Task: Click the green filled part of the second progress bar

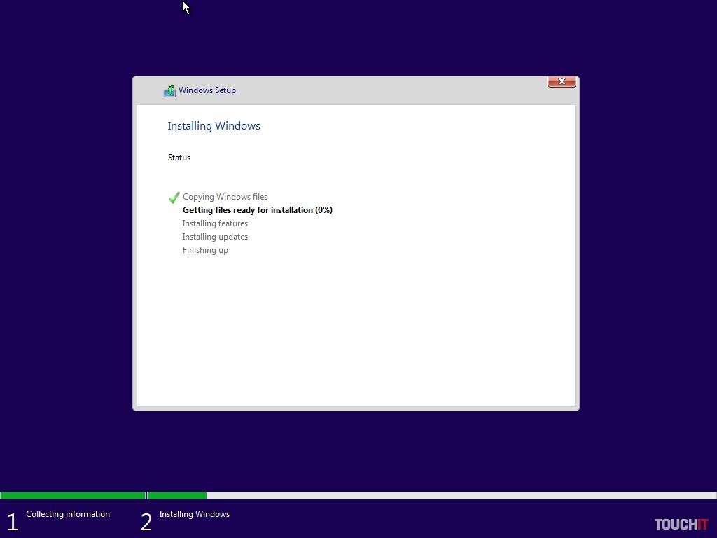Action: 176,495
